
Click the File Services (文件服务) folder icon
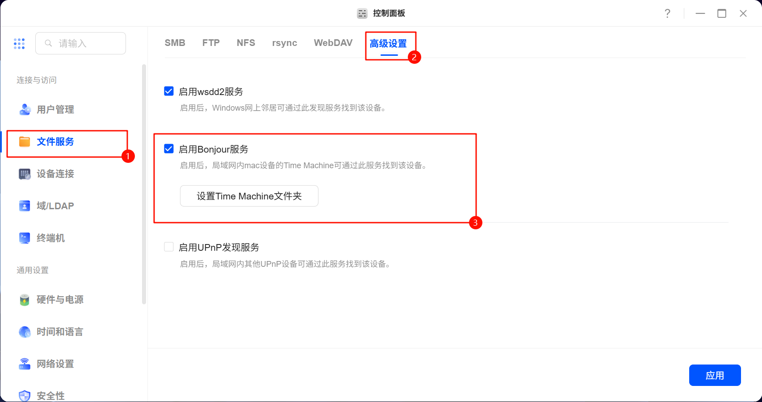point(25,142)
